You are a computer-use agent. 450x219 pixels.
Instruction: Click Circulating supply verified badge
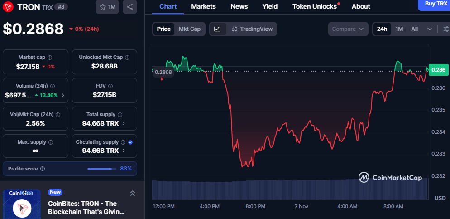pos(130,142)
